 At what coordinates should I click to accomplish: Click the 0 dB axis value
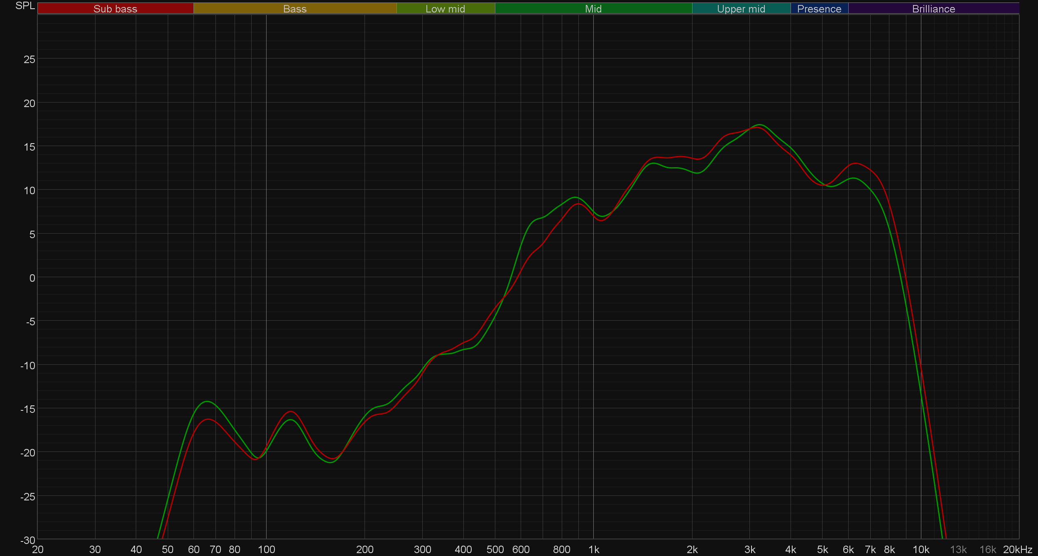click(32, 278)
